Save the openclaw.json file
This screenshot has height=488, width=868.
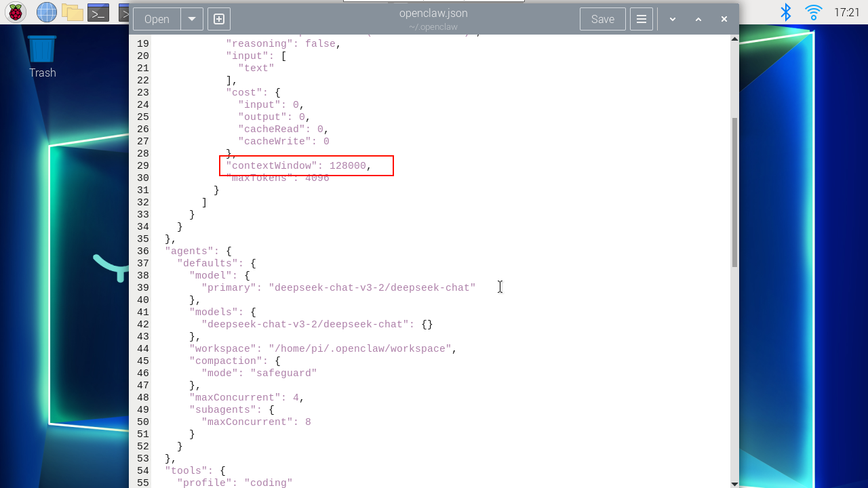[x=603, y=19]
